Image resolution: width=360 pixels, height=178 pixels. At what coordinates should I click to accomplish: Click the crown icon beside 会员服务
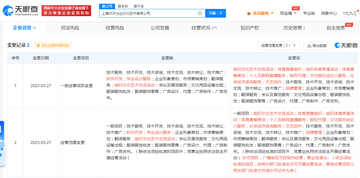click(x=249, y=13)
